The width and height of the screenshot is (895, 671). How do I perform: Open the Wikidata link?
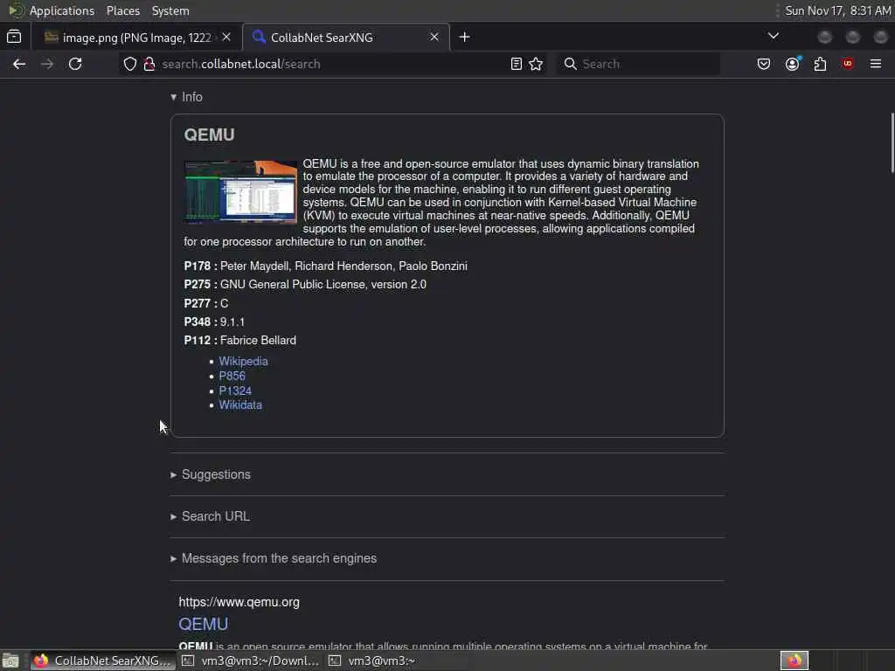(x=240, y=405)
